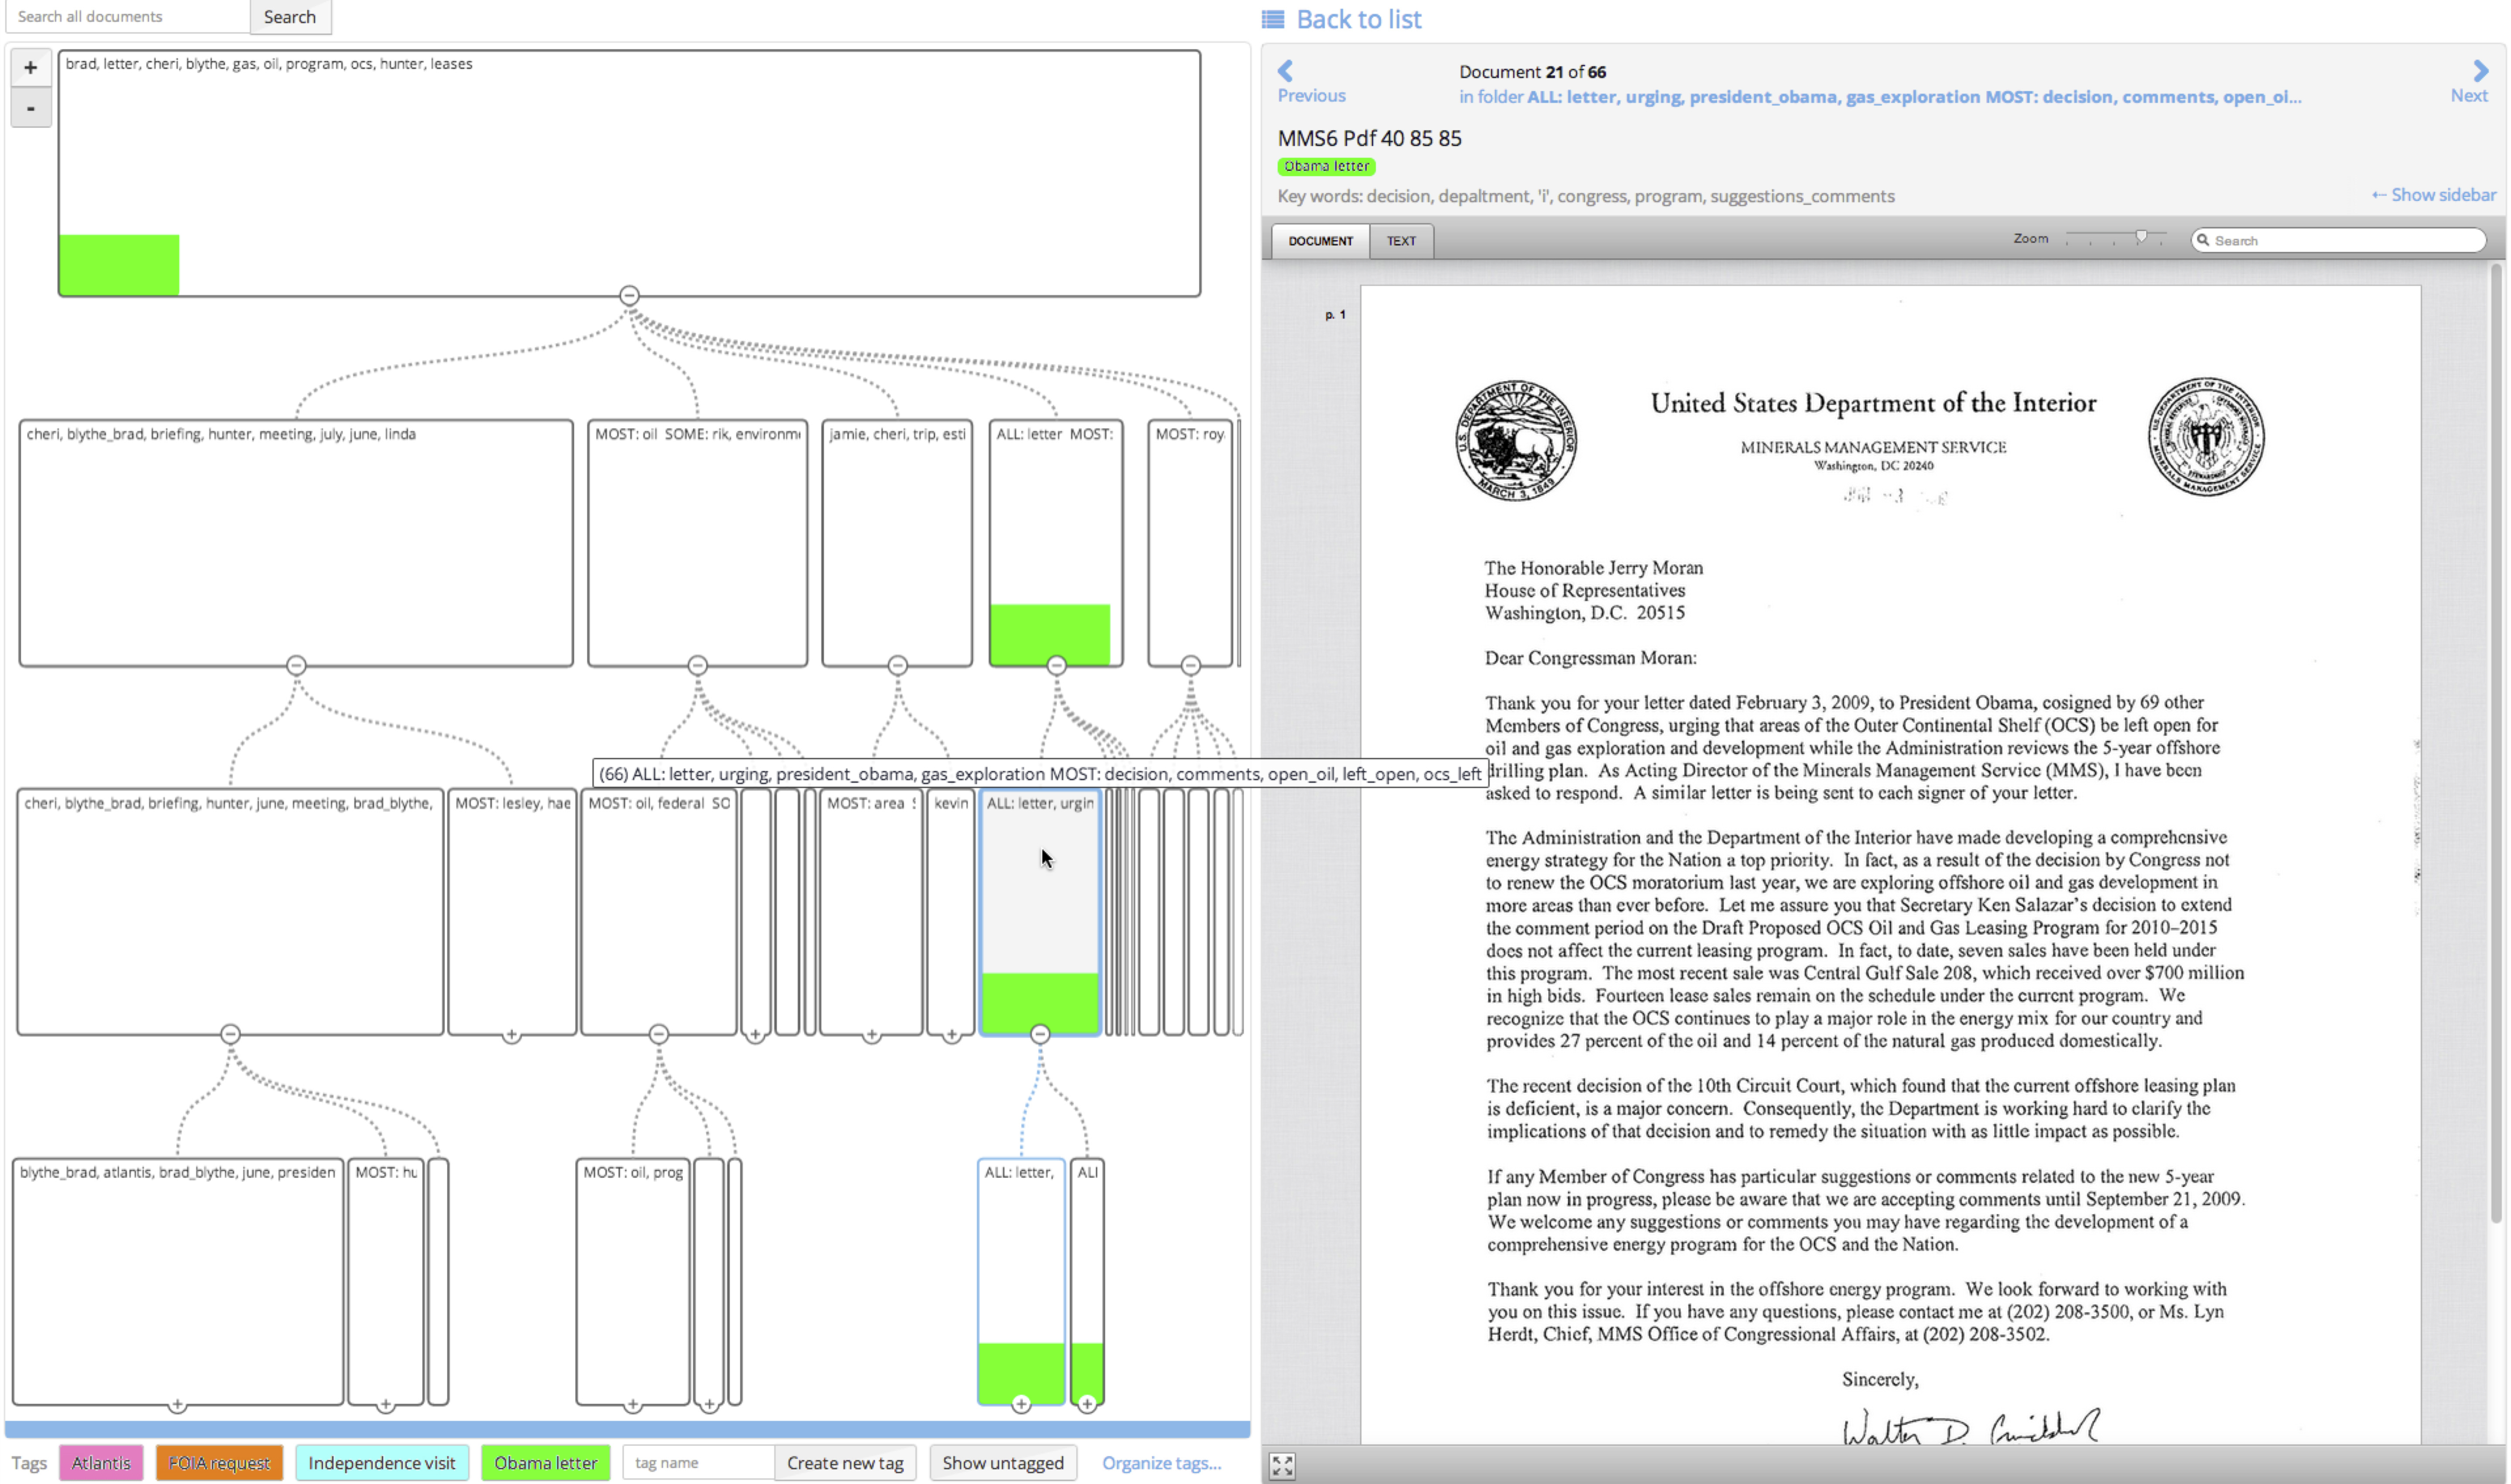This screenshot has width=2511, height=1484.
Task: Click green tagged area in root node
Action: (x=119, y=265)
